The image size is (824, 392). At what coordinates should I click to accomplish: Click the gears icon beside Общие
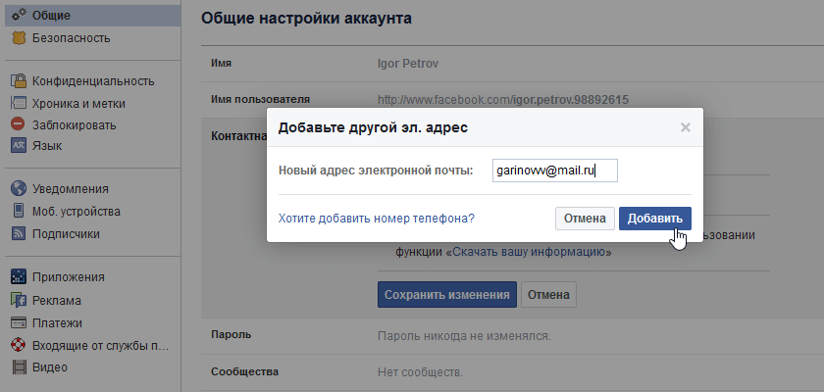point(19,16)
